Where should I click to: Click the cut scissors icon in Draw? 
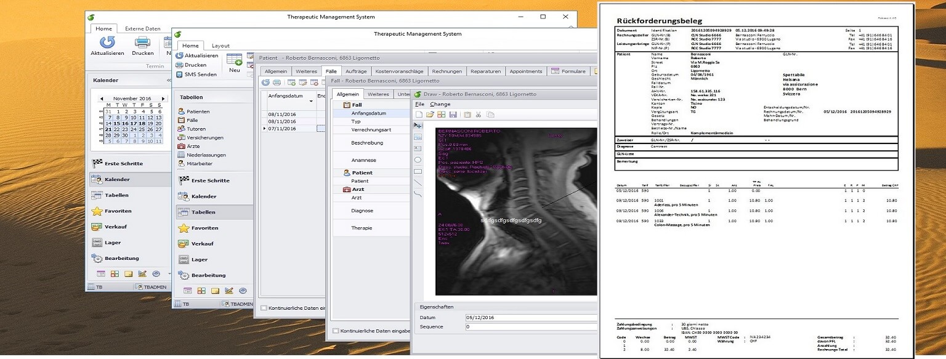pyautogui.click(x=479, y=115)
